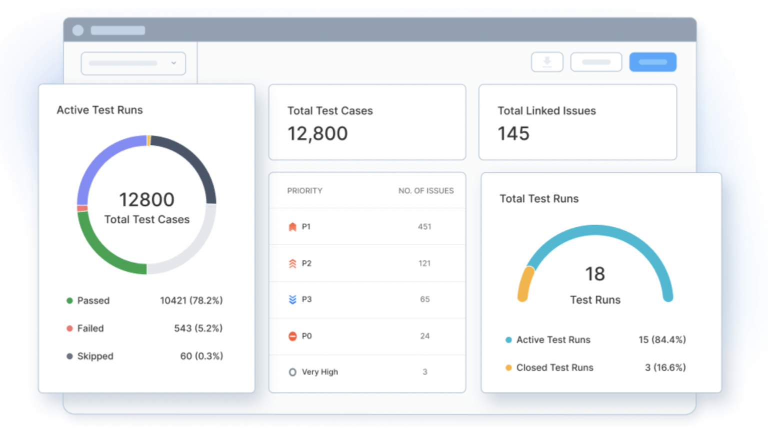Click the browser tab placeholder icon
The image size is (768, 438).
pyautogui.click(x=118, y=30)
